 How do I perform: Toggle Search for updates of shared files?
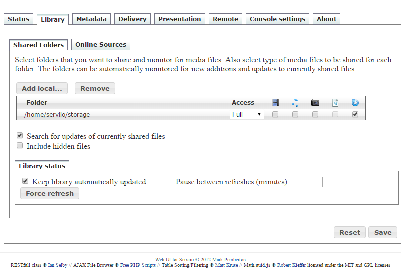(20, 136)
